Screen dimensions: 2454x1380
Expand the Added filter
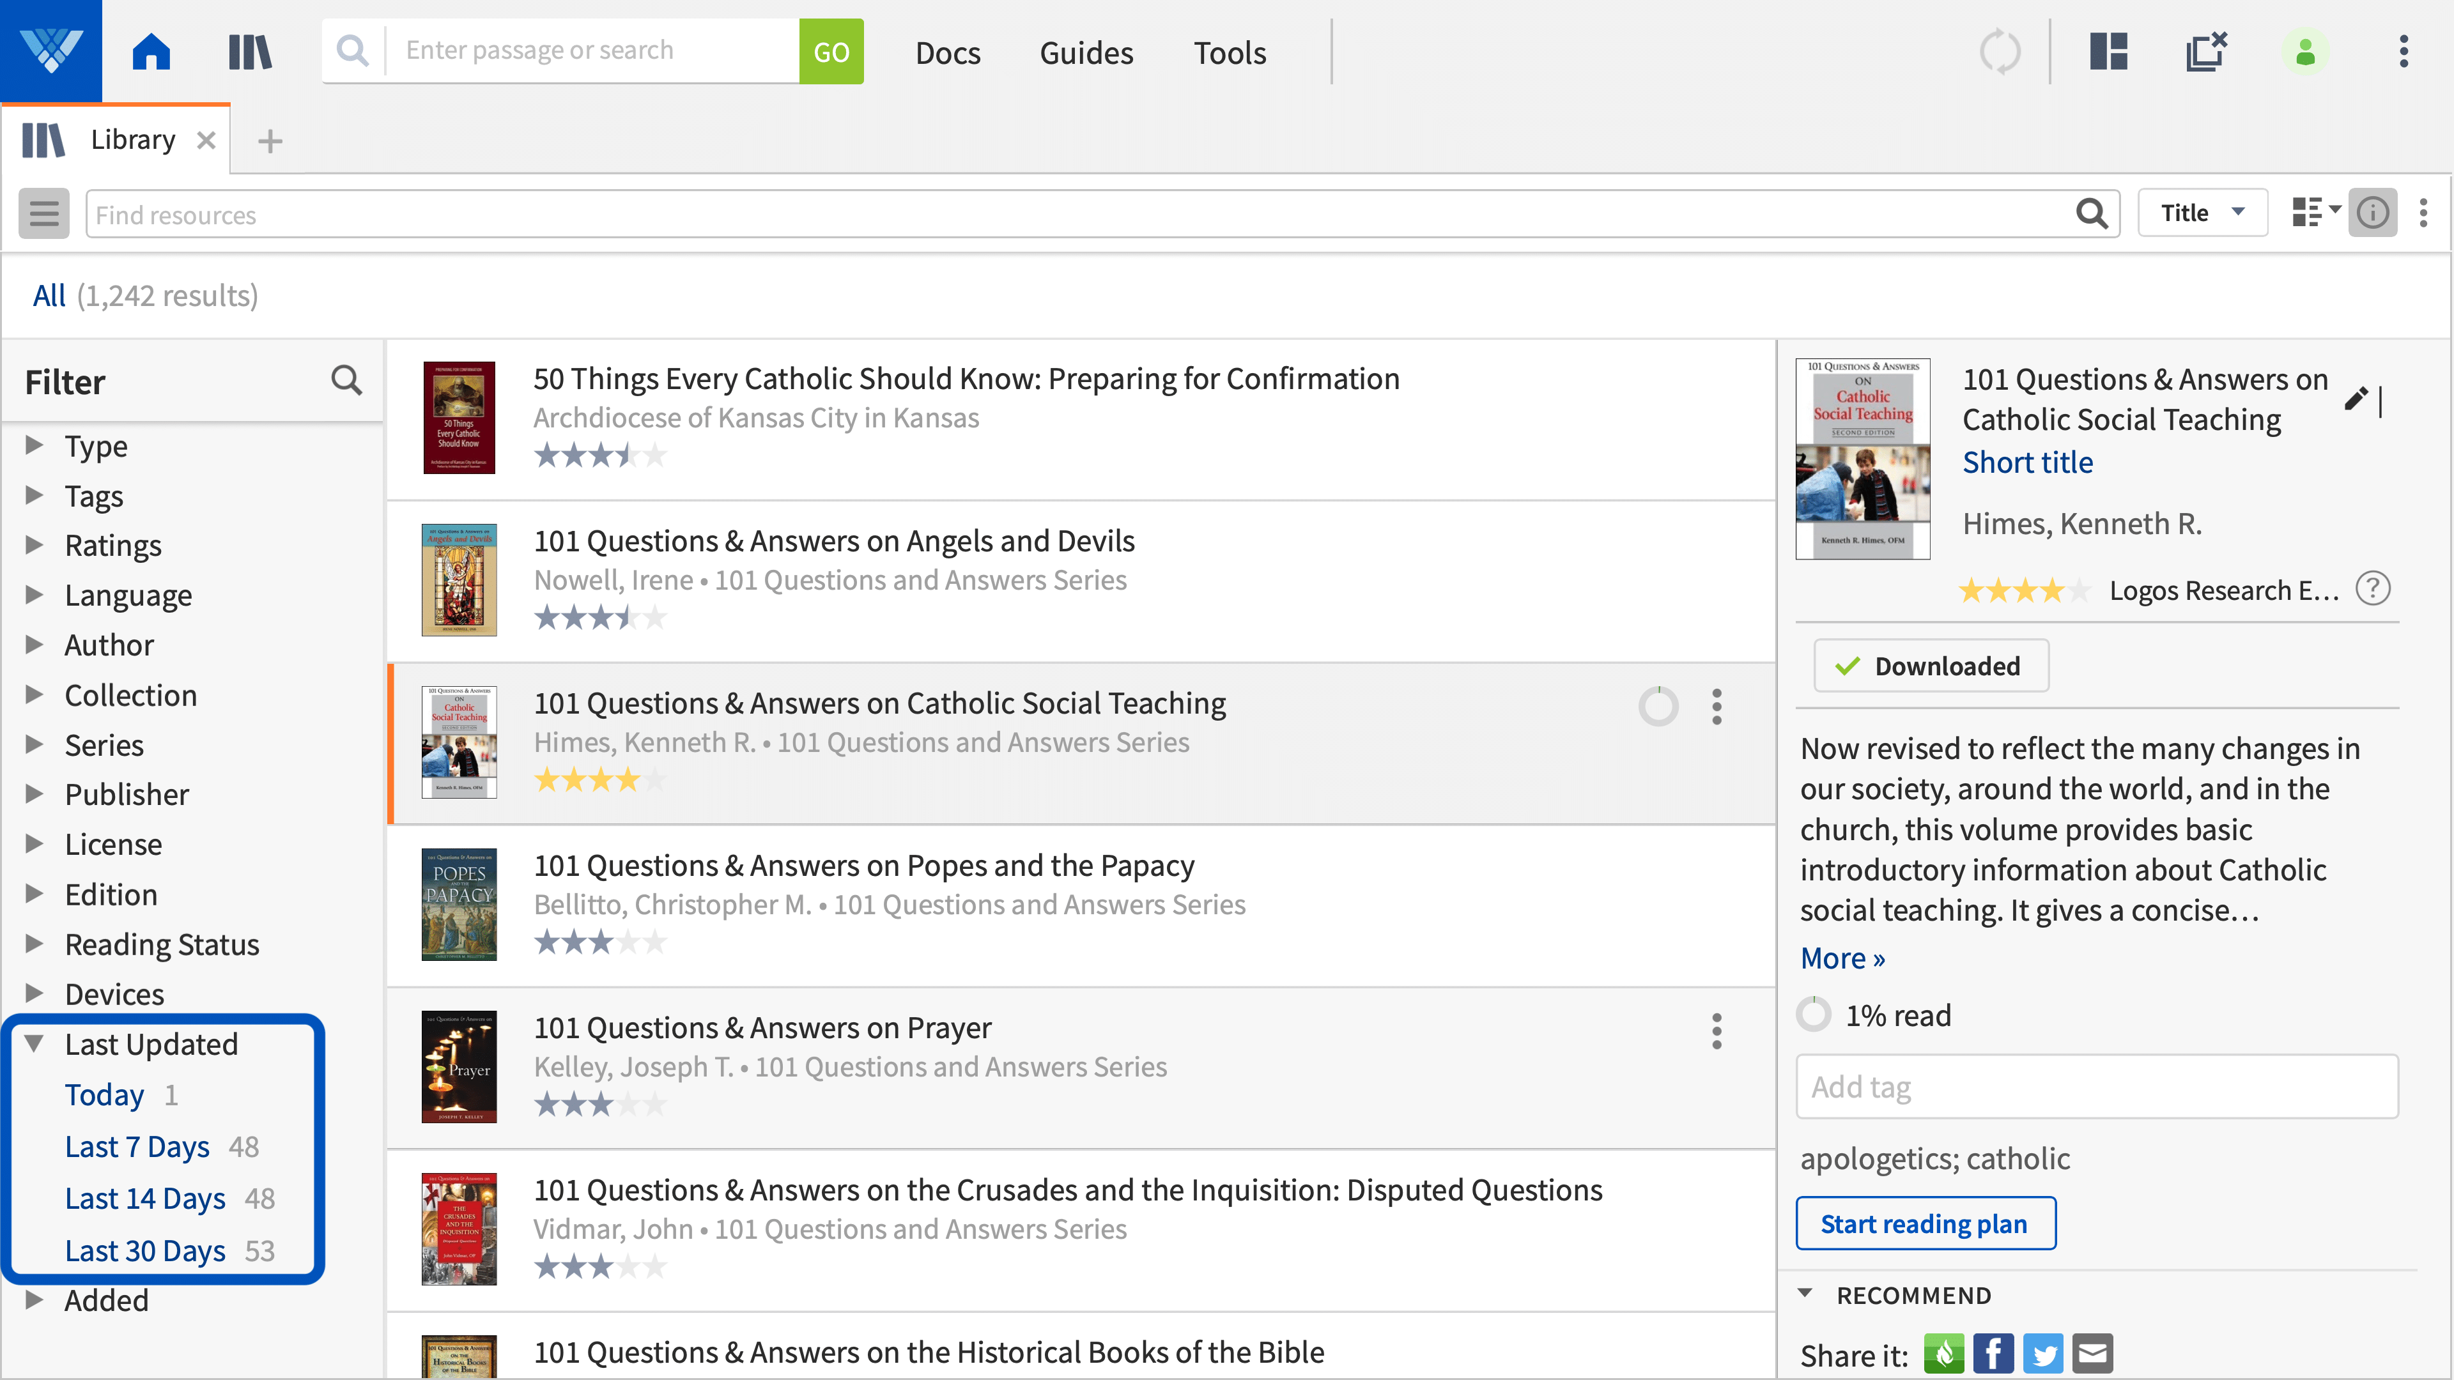click(x=35, y=1299)
